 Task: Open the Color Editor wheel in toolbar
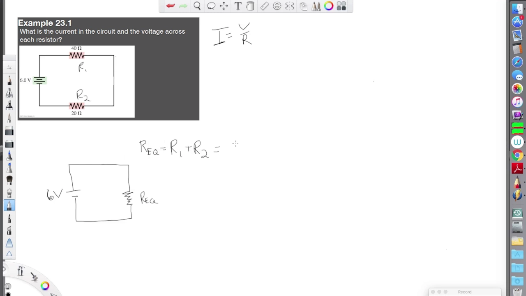[329, 6]
